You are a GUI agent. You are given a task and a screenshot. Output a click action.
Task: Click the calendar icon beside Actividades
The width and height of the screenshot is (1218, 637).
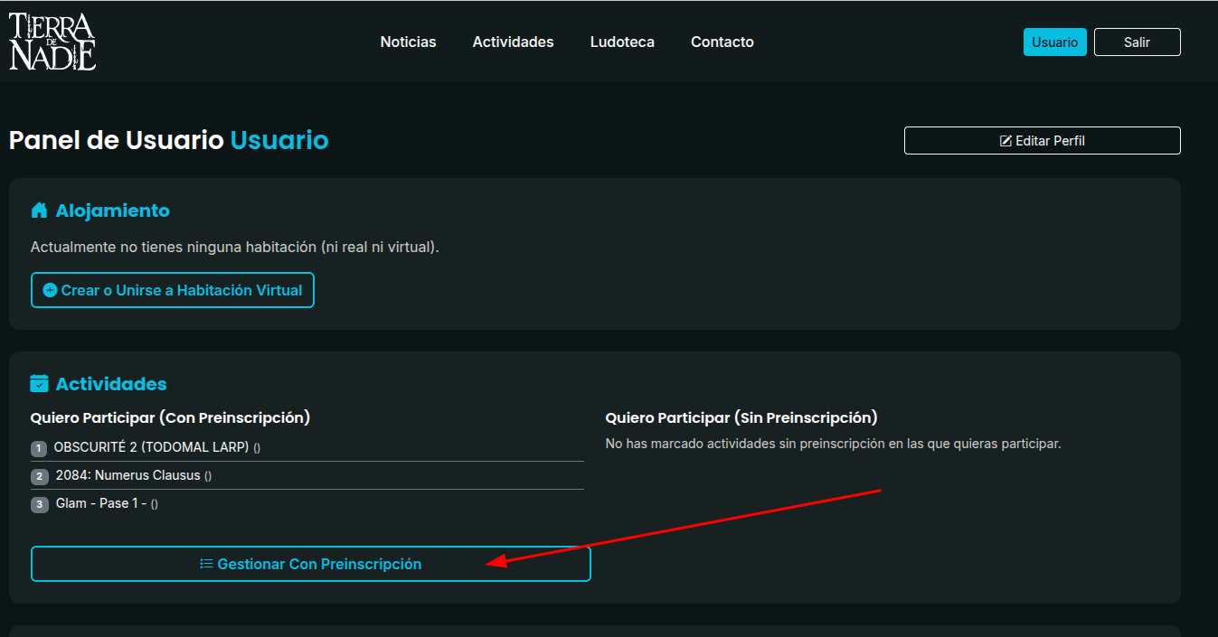click(x=39, y=384)
